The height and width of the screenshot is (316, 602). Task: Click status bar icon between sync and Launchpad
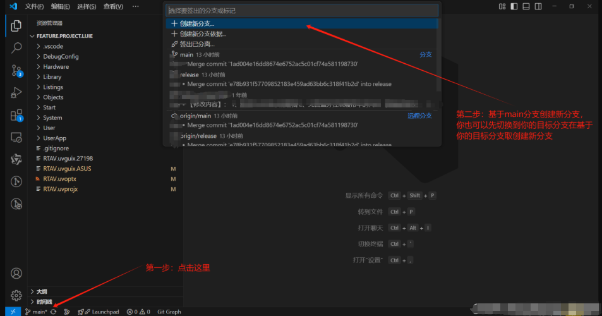67,312
